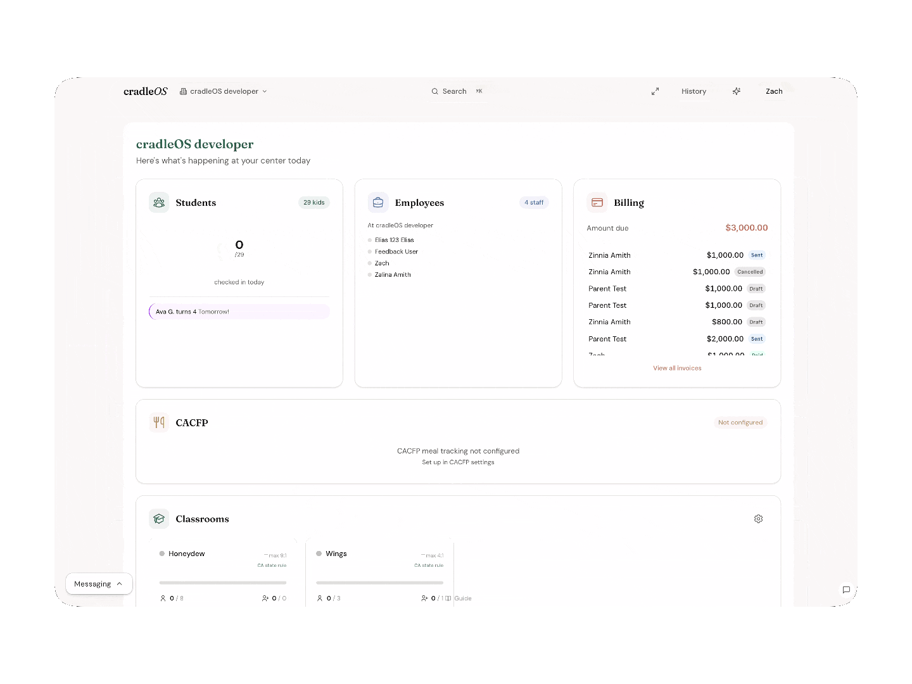Open the Zach user menu
Viewport: 912px width, 684px height.
774,91
